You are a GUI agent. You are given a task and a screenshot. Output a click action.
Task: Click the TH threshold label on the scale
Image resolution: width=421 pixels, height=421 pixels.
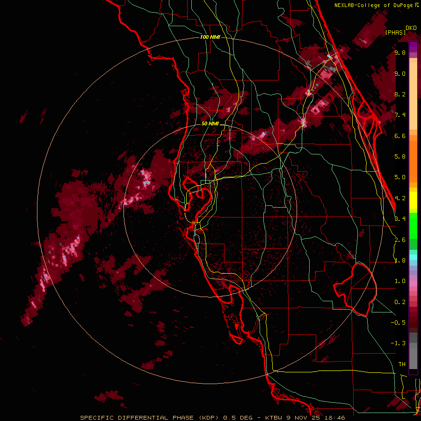coord(402,364)
